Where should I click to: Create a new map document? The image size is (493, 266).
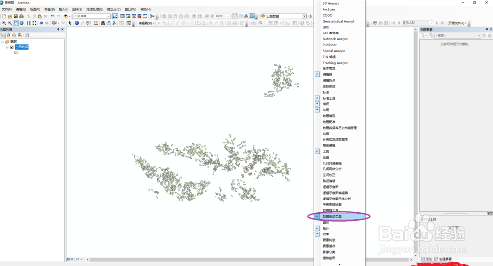pyautogui.click(x=4, y=16)
